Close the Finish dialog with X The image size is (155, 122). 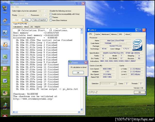[x=86, y=63]
